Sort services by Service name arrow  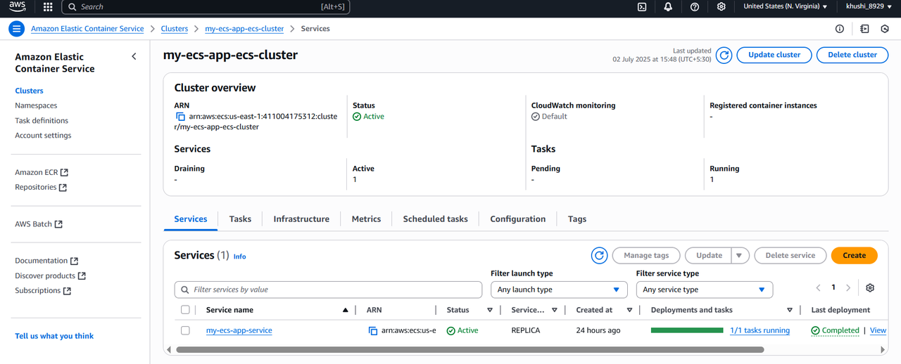345,310
